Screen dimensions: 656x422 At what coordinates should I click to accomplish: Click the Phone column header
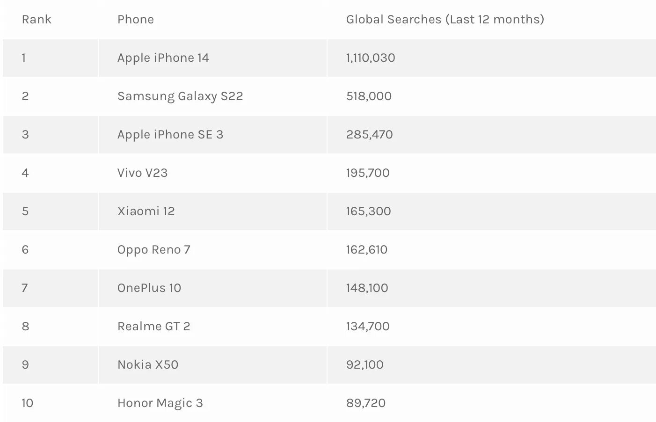(136, 20)
